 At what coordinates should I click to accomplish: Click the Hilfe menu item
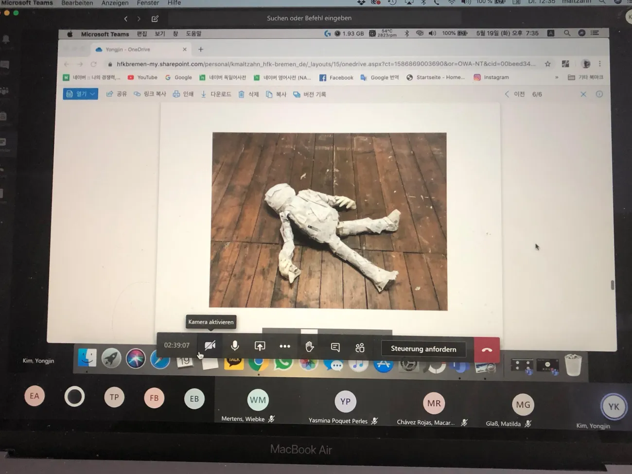(x=174, y=3)
